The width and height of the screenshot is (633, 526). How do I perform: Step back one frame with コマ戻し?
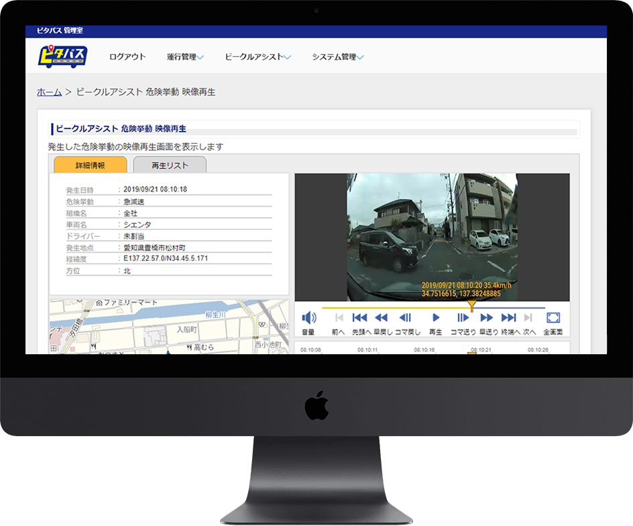tap(405, 318)
